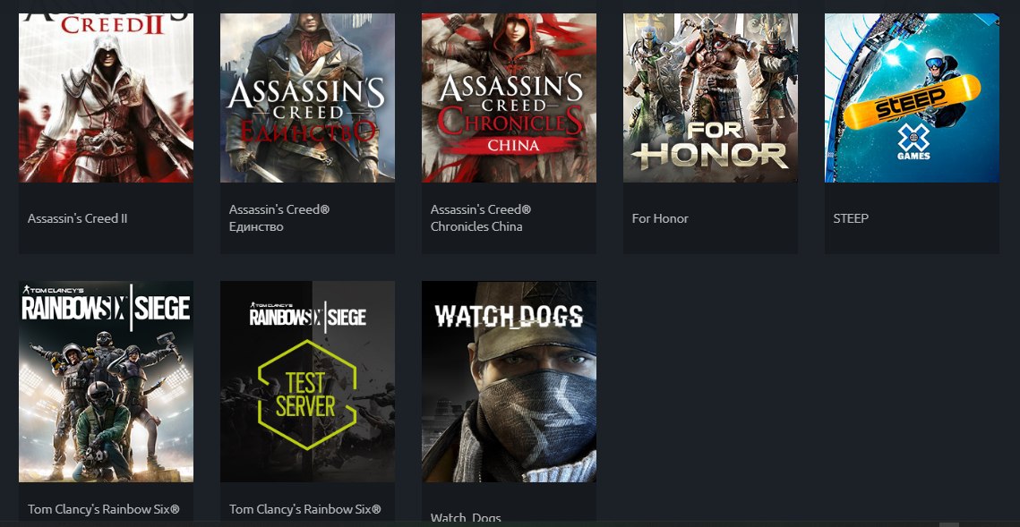Click the yellow Test Server hexagon badge

click(x=307, y=395)
